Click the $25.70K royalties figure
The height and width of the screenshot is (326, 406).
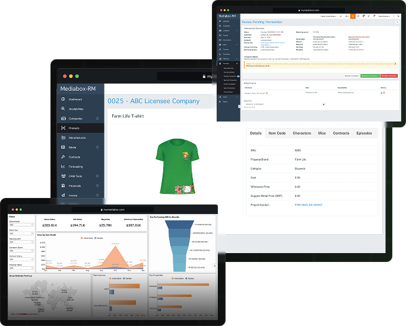106,225
